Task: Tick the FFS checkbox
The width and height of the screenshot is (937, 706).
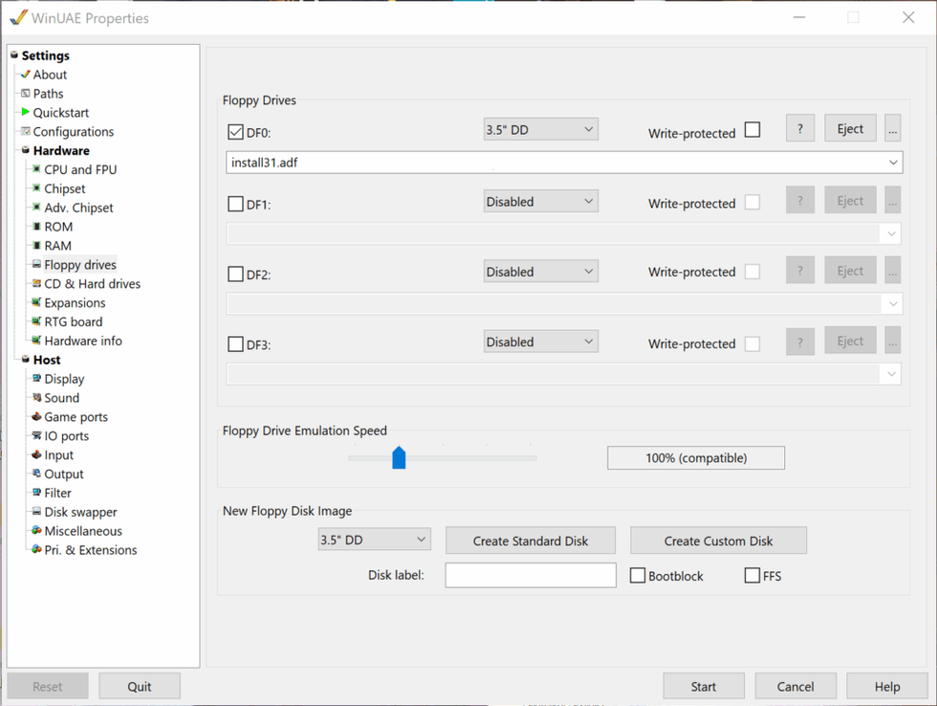Action: pos(752,576)
